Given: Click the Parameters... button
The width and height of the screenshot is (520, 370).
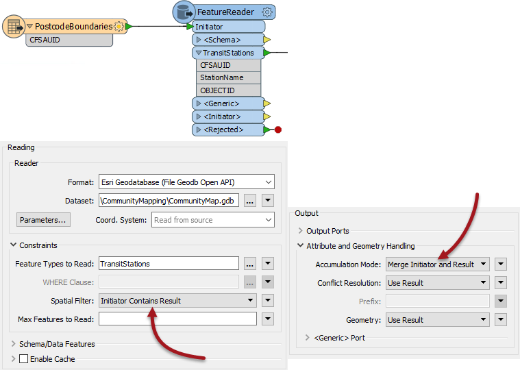Looking at the screenshot, I should pyautogui.click(x=43, y=220).
